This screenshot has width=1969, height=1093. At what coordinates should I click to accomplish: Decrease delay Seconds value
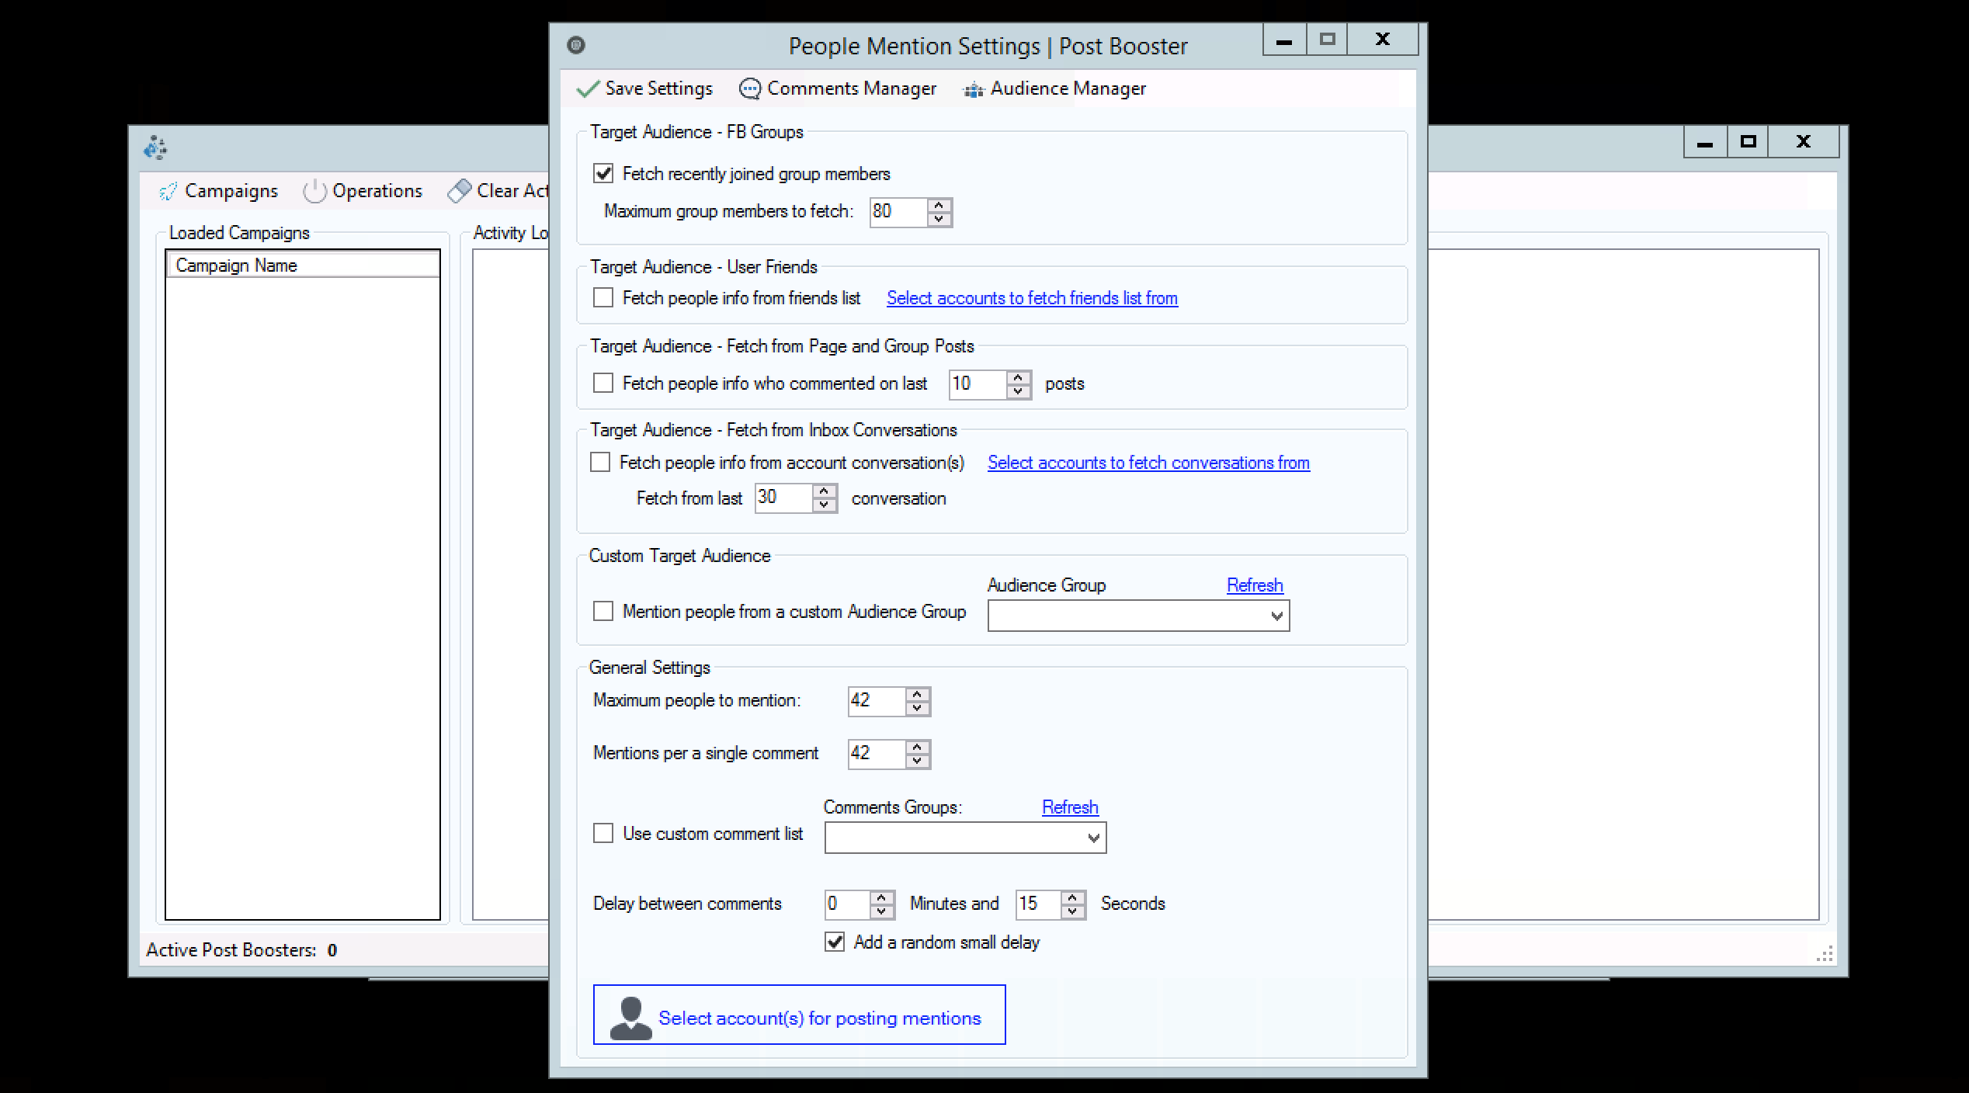tap(1073, 911)
